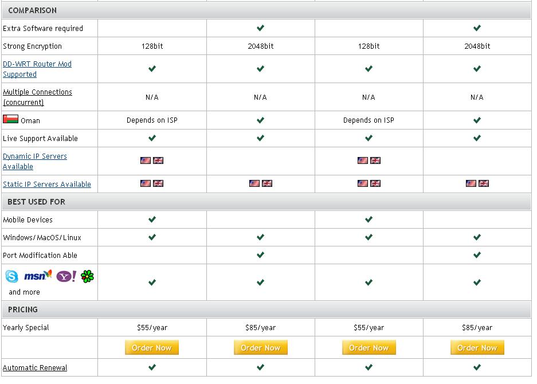Click the Skype icon

(11, 276)
